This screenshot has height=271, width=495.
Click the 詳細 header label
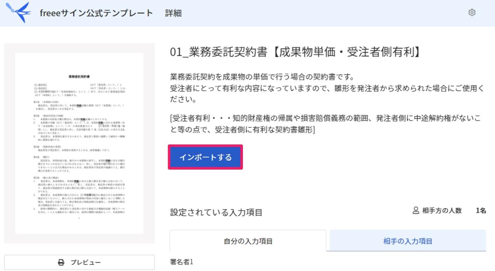[x=173, y=13]
